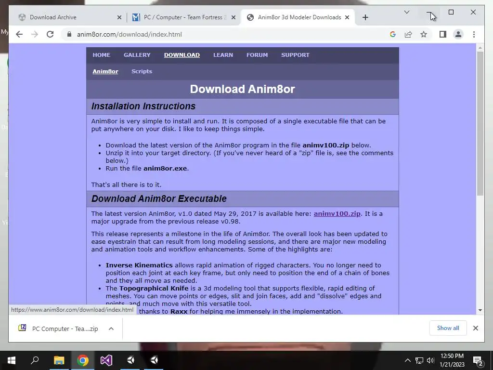Screen dimensions: 493x370
Task: Select the Scripts sub-navigation link
Action: (142, 71)
